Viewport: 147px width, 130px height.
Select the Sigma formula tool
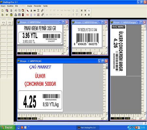click(x=38, y=10)
